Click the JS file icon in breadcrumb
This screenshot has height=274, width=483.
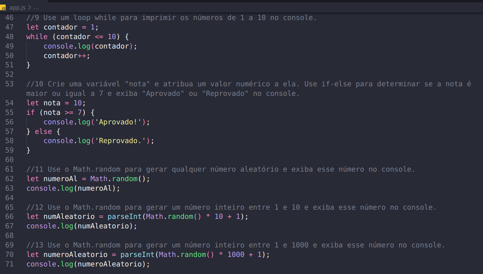coord(3,8)
